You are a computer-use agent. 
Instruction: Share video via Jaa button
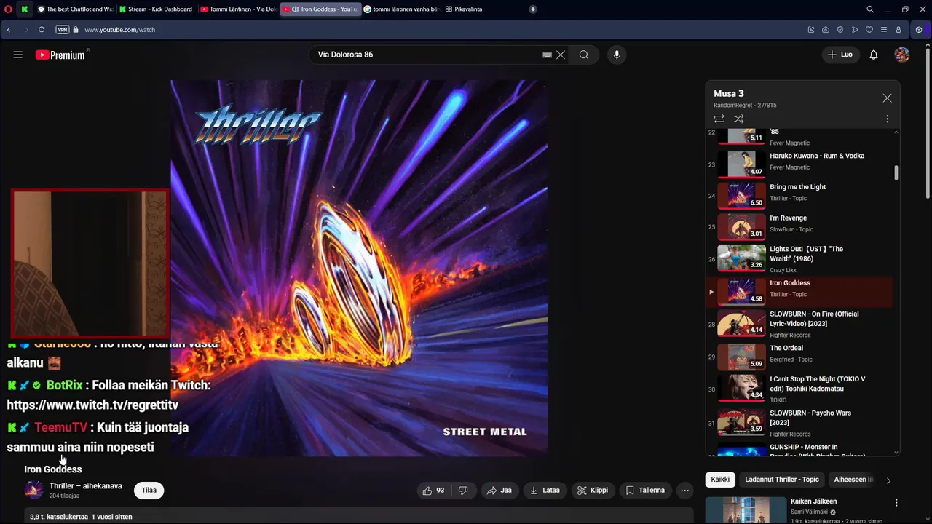tap(499, 491)
